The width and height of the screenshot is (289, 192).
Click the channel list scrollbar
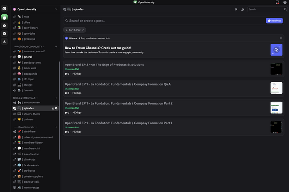click(x=59, y=111)
